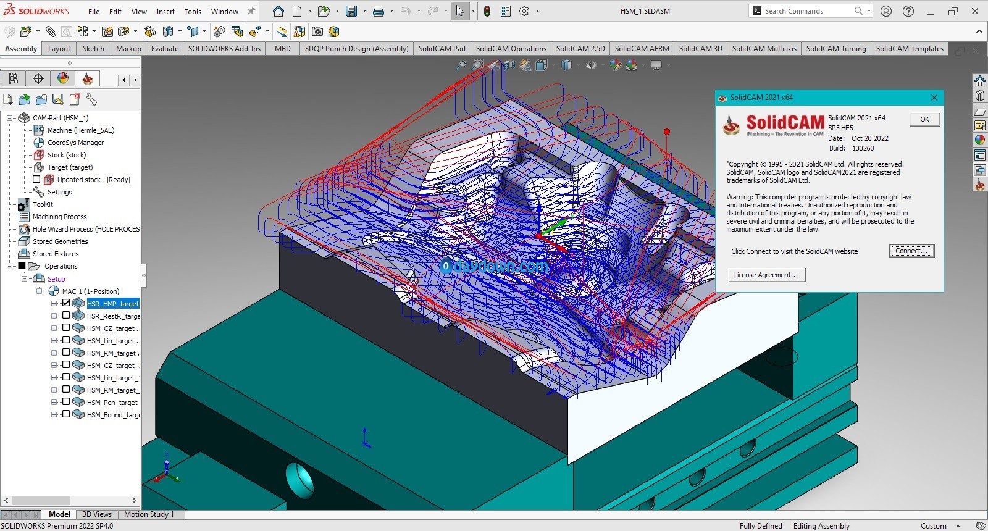Screen dimensions: 988x531
Task: Open SolidCAM icon in right task pane
Action: pos(980,185)
